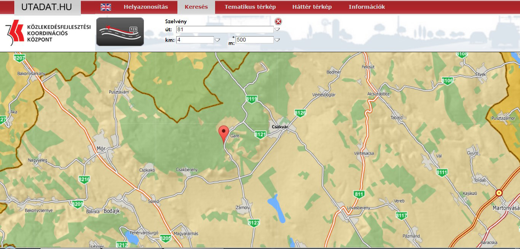Expand the út road number dropdown
520x249 pixels.
tap(278, 29)
